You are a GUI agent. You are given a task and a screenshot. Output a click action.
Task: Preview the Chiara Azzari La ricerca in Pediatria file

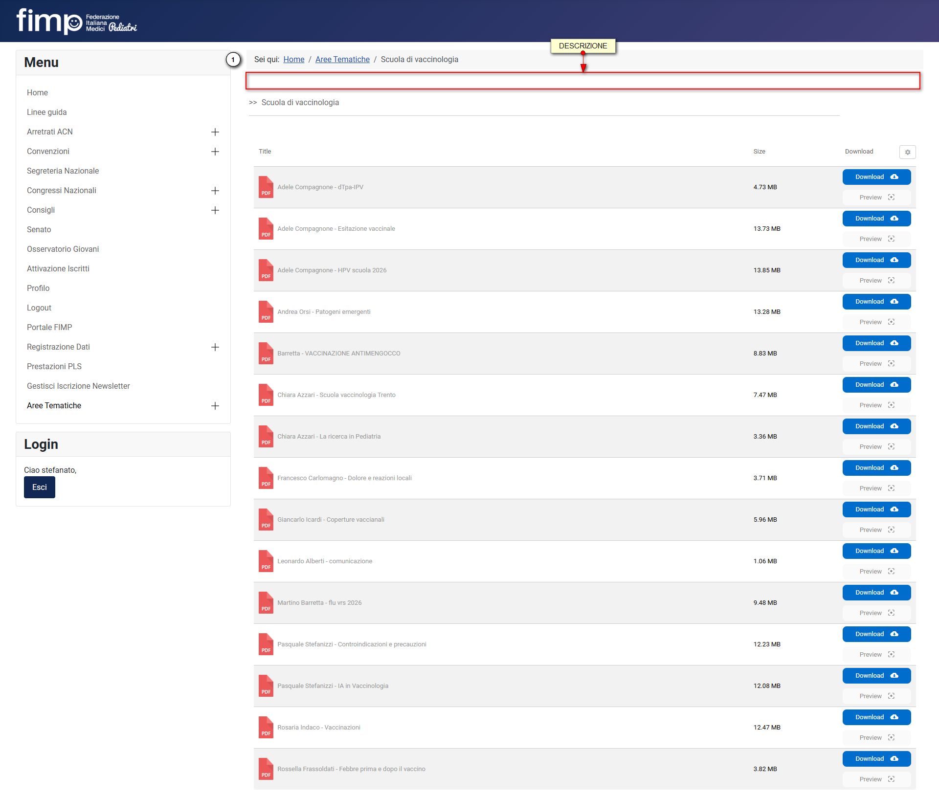click(x=876, y=447)
